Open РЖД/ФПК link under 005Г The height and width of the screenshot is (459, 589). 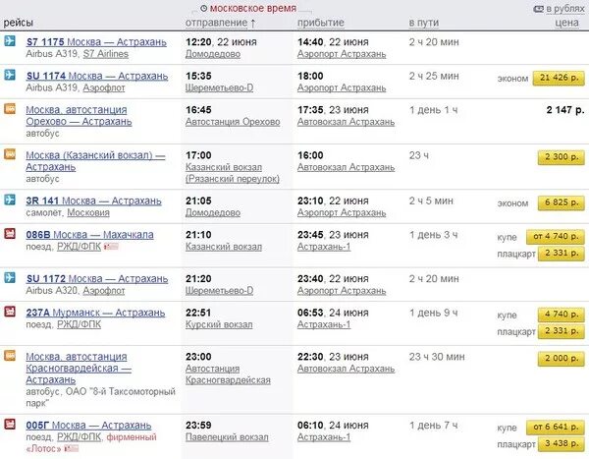pyautogui.click(x=79, y=436)
